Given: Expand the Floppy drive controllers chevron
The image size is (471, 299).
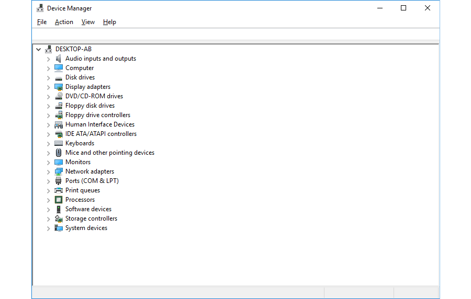Looking at the screenshot, I should (48, 116).
